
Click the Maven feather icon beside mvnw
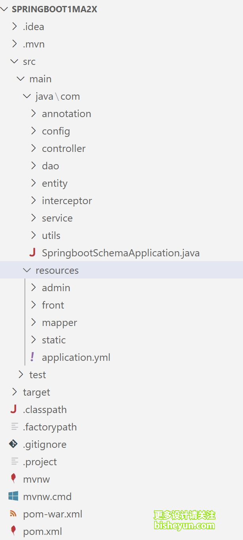(x=13, y=479)
